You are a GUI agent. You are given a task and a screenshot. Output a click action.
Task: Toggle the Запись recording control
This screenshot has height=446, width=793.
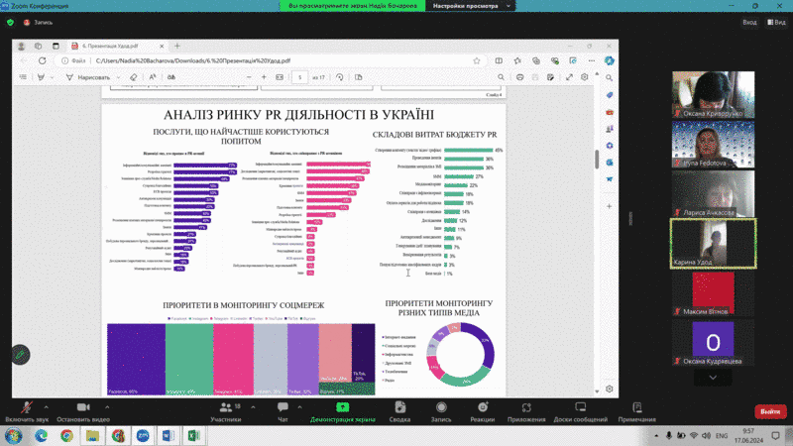point(441,410)
